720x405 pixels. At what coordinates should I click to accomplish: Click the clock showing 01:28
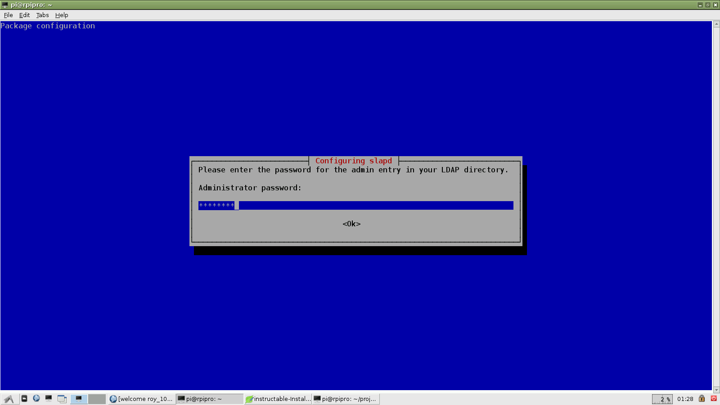[685, 399]
